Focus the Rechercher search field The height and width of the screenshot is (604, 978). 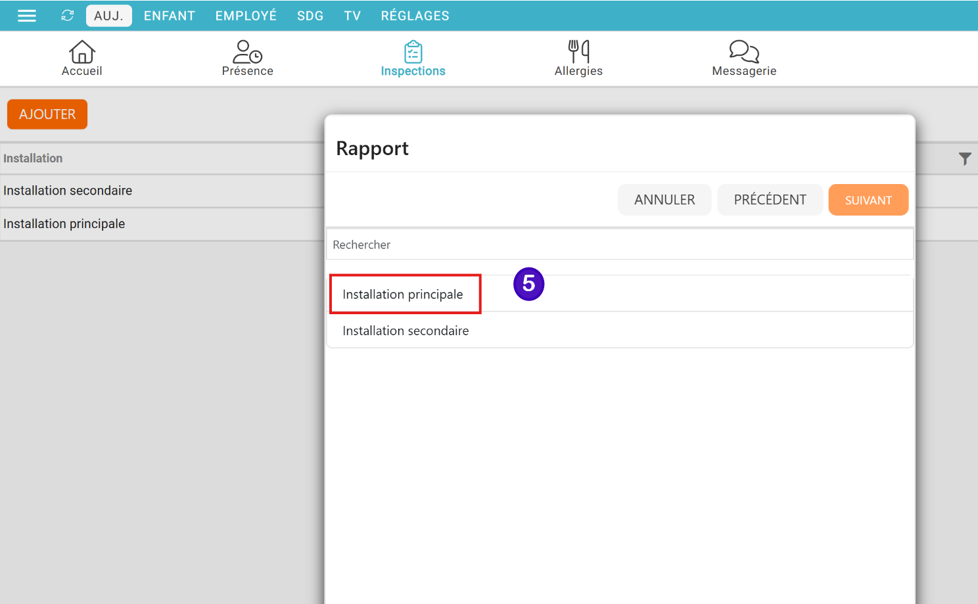pyautogui.click(x=619, y=244)
